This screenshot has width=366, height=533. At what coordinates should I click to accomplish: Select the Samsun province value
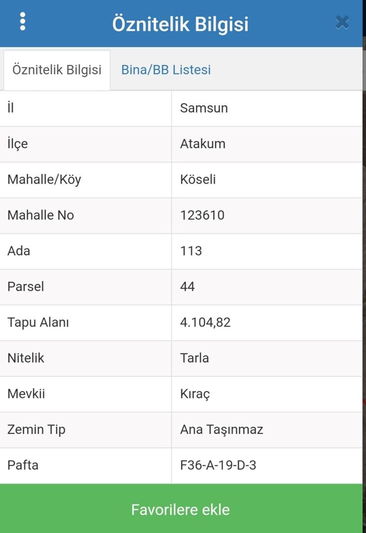(204, 108)
